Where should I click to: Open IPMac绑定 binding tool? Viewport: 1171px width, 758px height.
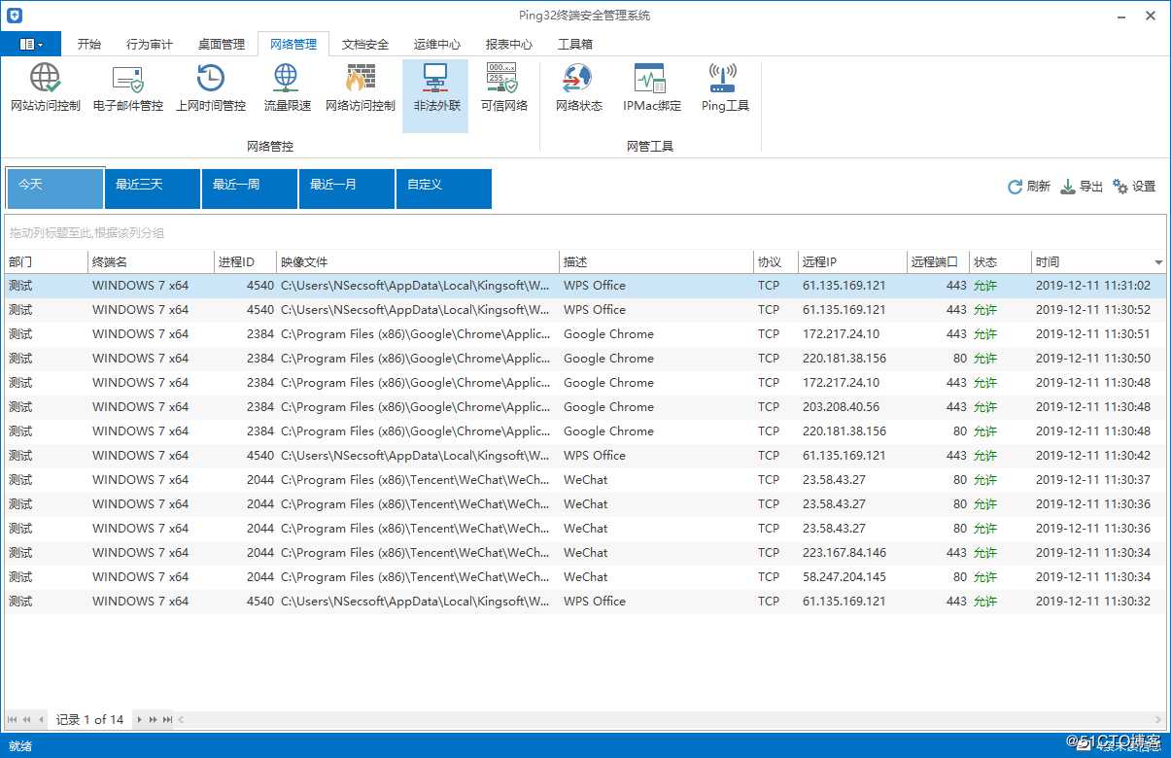point(652,90)
